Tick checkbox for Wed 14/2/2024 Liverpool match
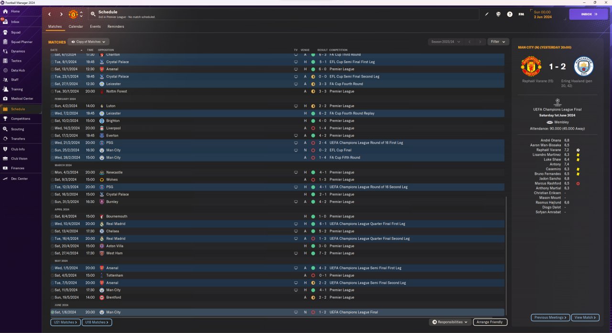This screenshot has height=333, width=612. (x=53, y=128)
